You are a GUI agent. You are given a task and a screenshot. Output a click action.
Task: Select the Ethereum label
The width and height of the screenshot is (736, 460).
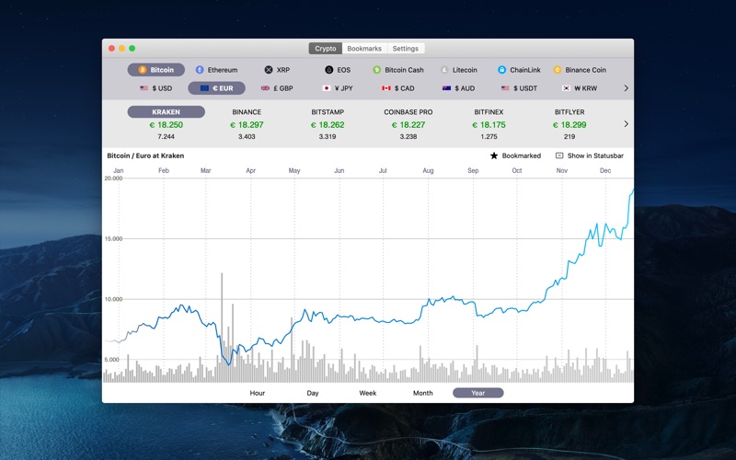223,70
